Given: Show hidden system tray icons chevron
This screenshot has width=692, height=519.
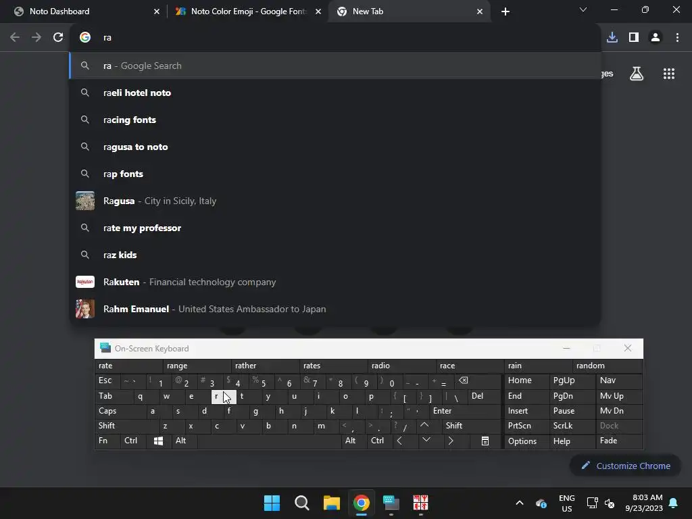Looking at the screenshot, I should [520, 503].
